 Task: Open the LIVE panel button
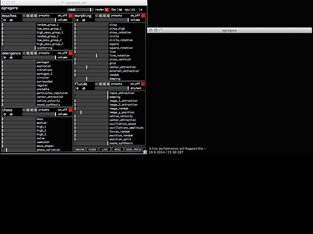coord(105,149)
